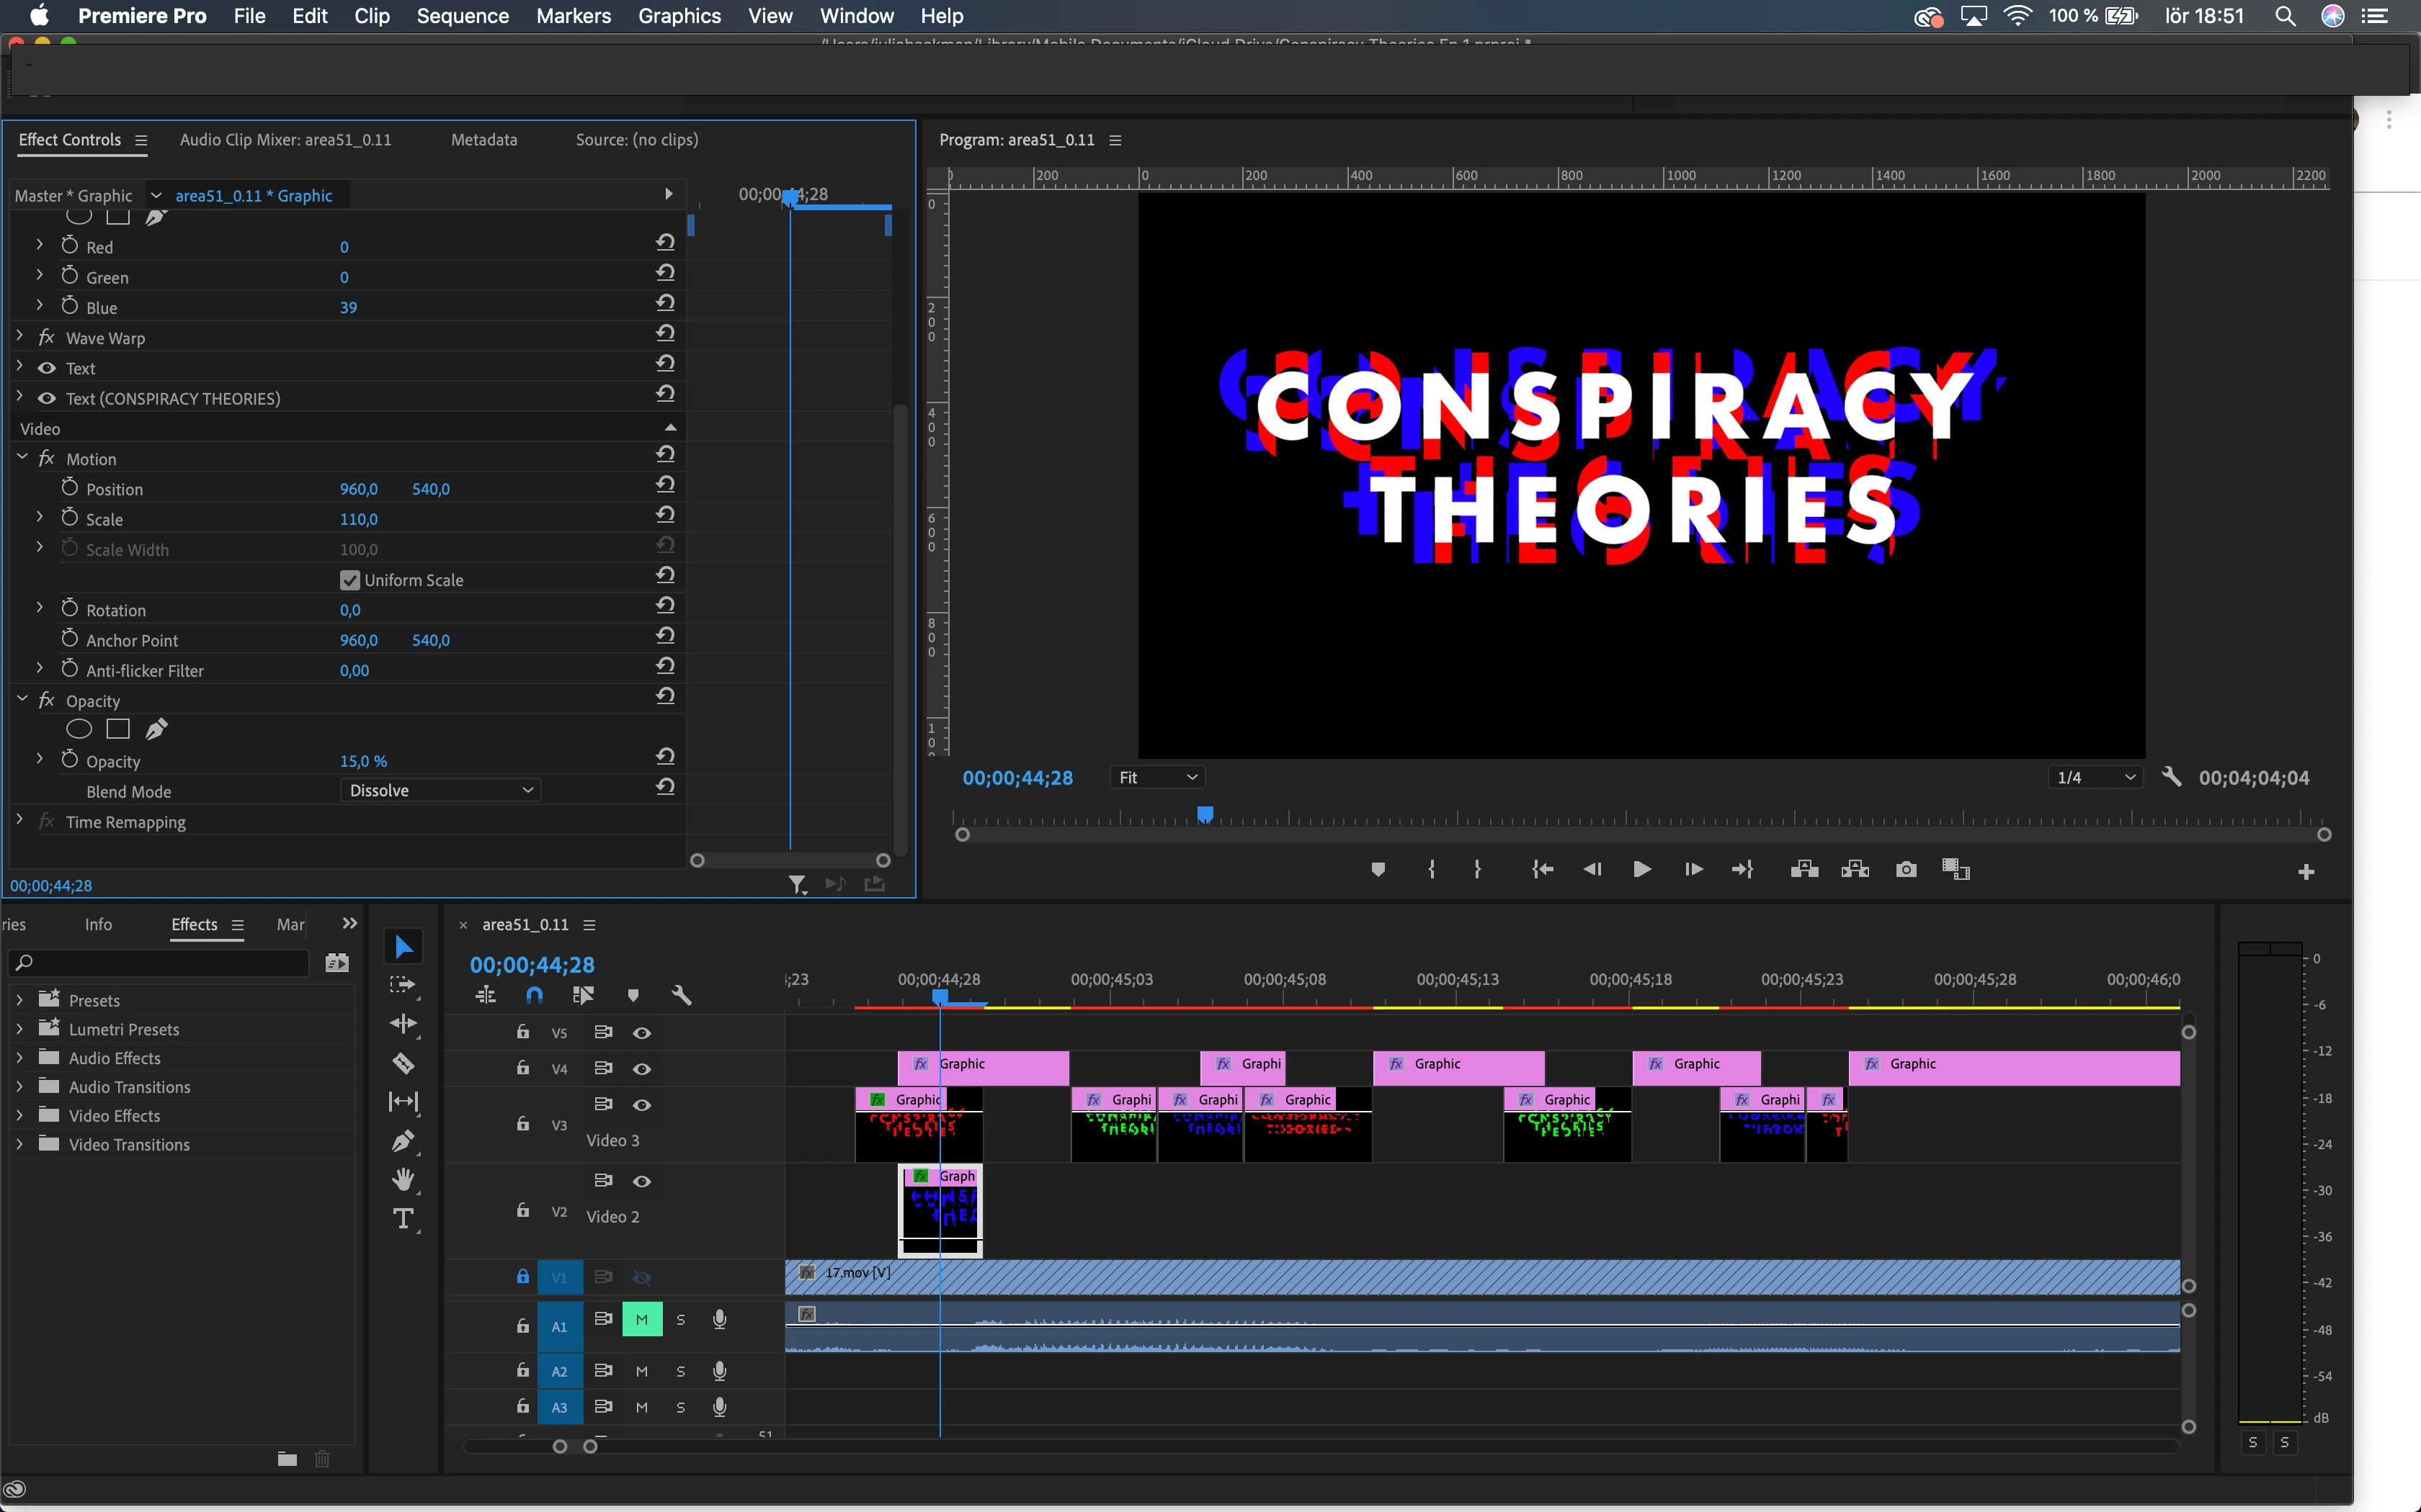Open timeline display settings wrench
Image resolution: width=2421 pixels, height=1512 pixels.
(682, 995)
